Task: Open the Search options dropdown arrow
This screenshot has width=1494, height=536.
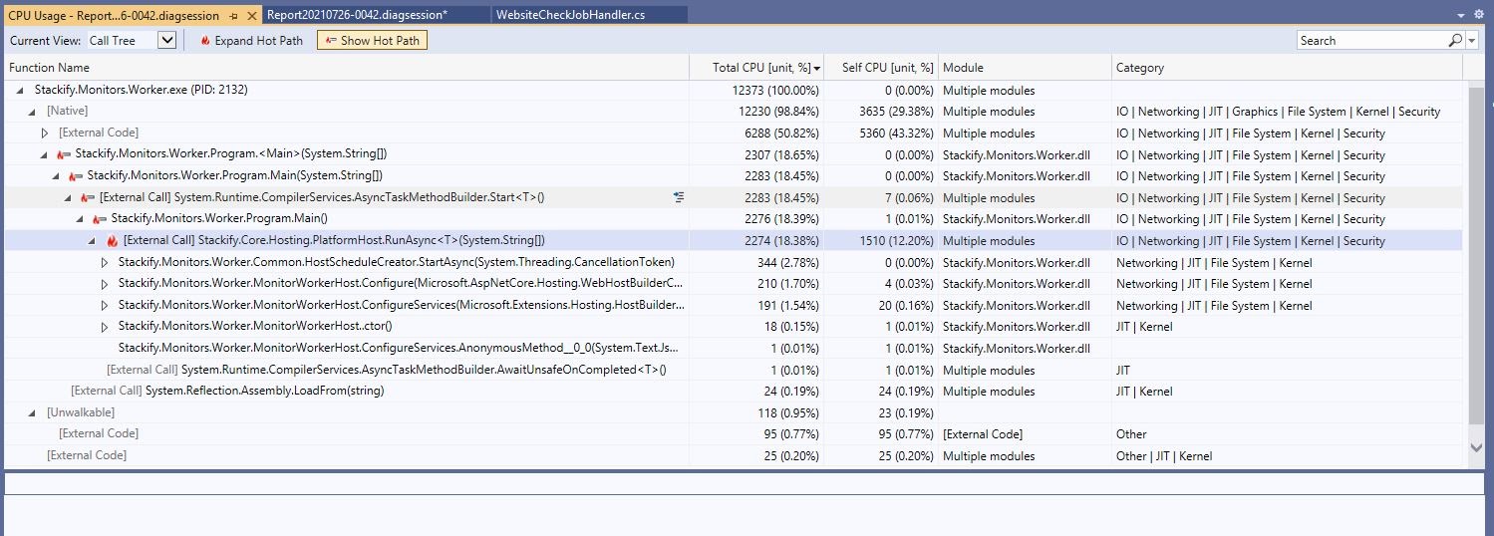Action: pos(1472,41)
